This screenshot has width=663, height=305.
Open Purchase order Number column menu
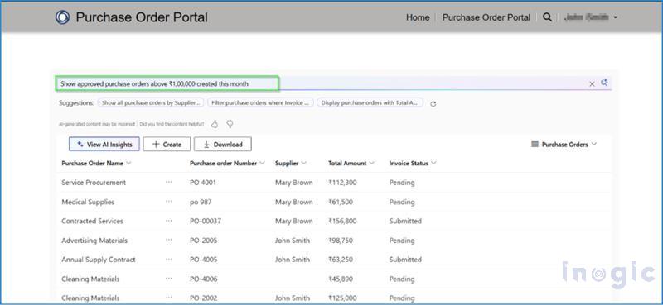[262, 164]
